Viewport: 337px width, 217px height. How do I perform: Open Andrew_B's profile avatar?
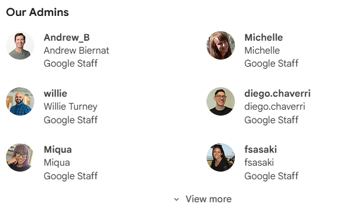20,45
